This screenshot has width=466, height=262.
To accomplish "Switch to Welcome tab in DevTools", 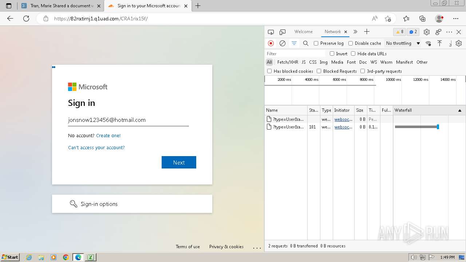I will [304, 32].
